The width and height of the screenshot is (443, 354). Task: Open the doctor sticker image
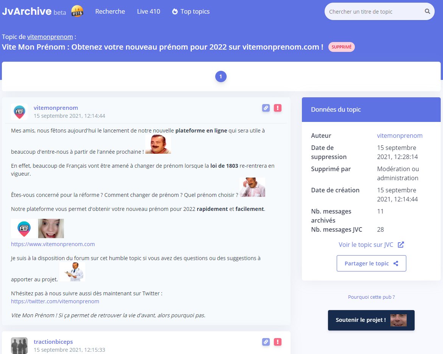pyautogui.click(x=72, y=272)
